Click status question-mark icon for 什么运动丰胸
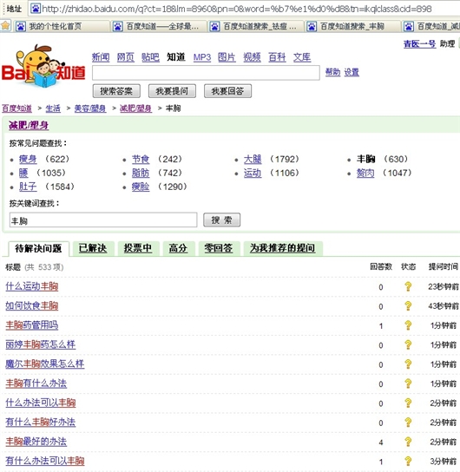Screen dimensions: 460x472 pyautogui.click(x=408, y=286)
